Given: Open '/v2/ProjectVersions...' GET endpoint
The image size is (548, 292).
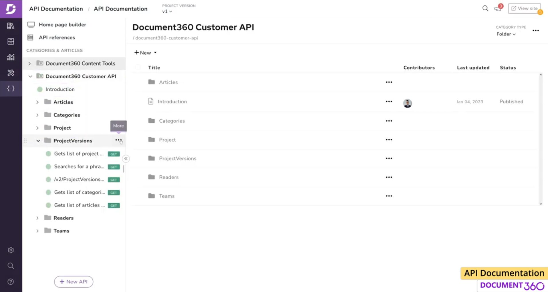Looking at the screenshot, I should [79, 179].
